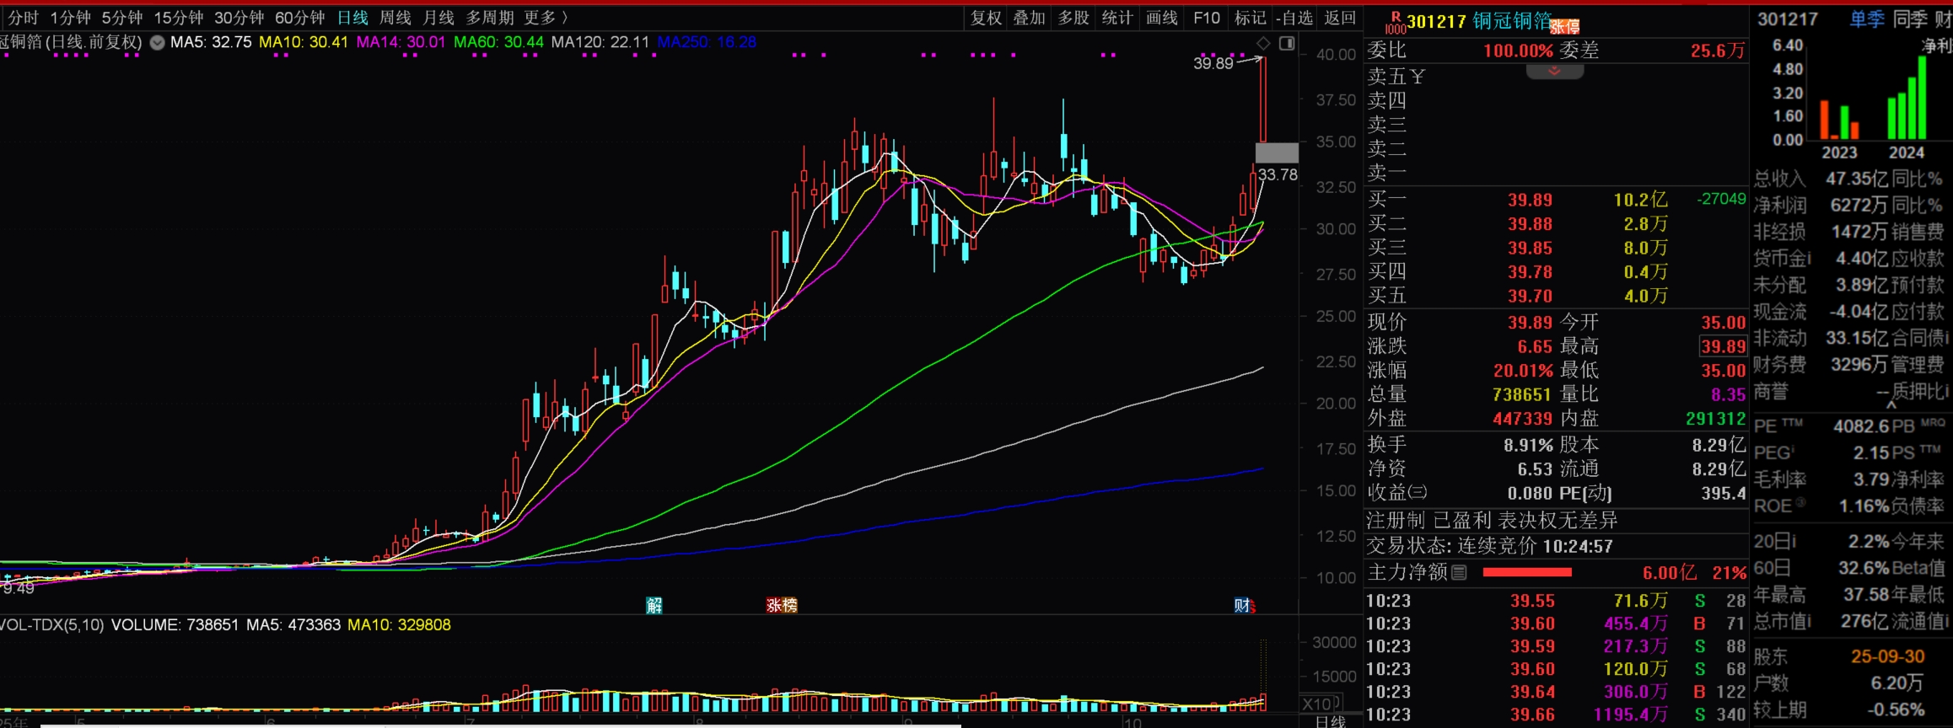The height and width of the screenshot is (728, 1953).
Task: Select the 同季 financial tab
Action: pos(1911,19)
